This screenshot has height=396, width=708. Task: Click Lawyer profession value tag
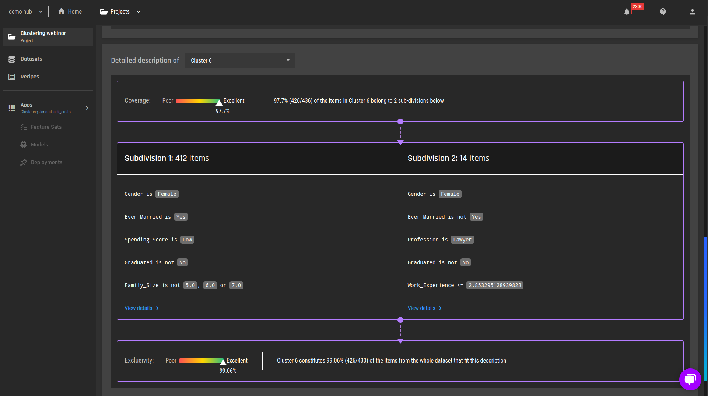[462, 240]
